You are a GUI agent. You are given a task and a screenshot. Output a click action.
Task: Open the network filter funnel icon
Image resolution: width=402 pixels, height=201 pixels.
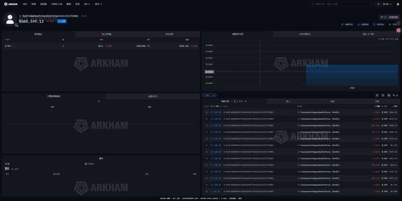(382, 17)
